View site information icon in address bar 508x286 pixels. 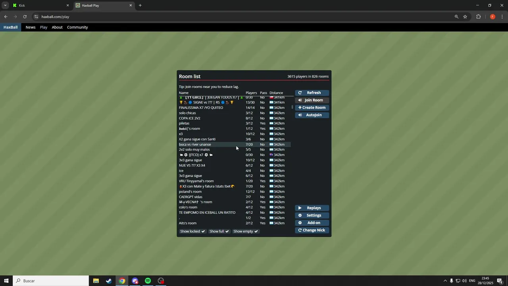(x=36, y=17)
